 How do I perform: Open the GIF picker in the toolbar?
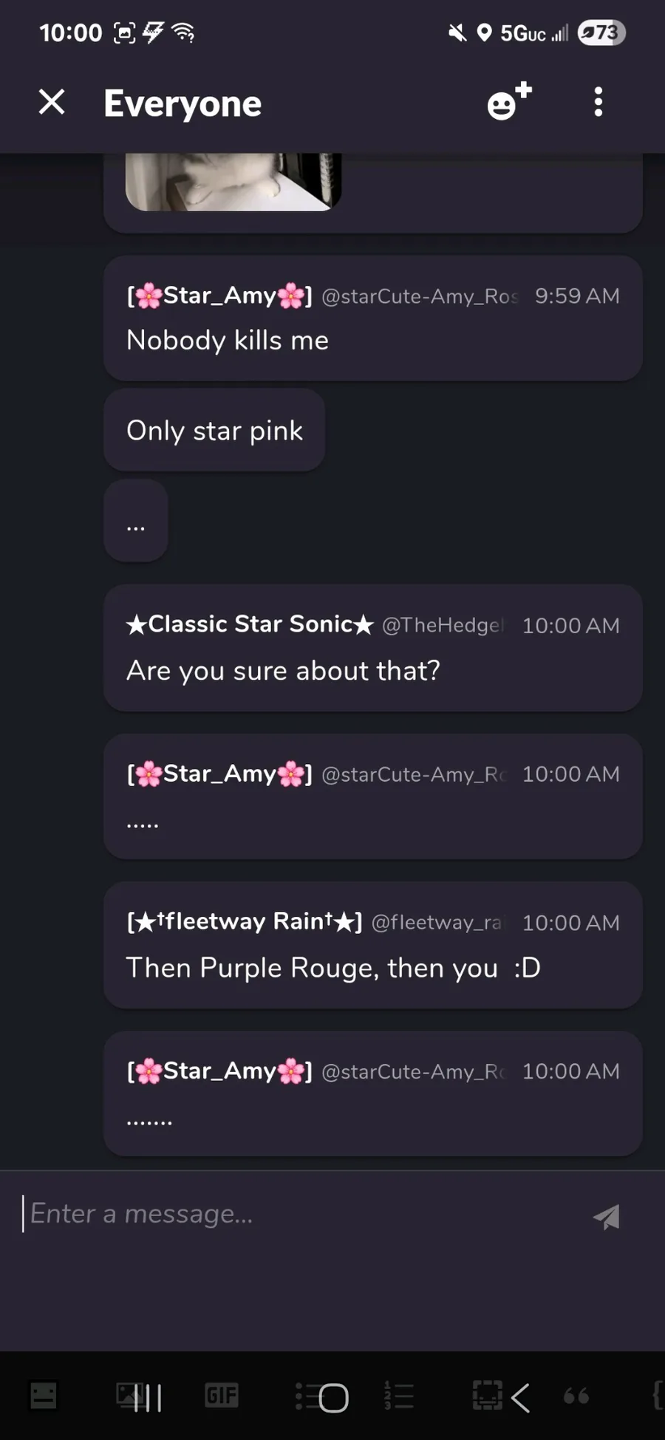click(221, 1395)
